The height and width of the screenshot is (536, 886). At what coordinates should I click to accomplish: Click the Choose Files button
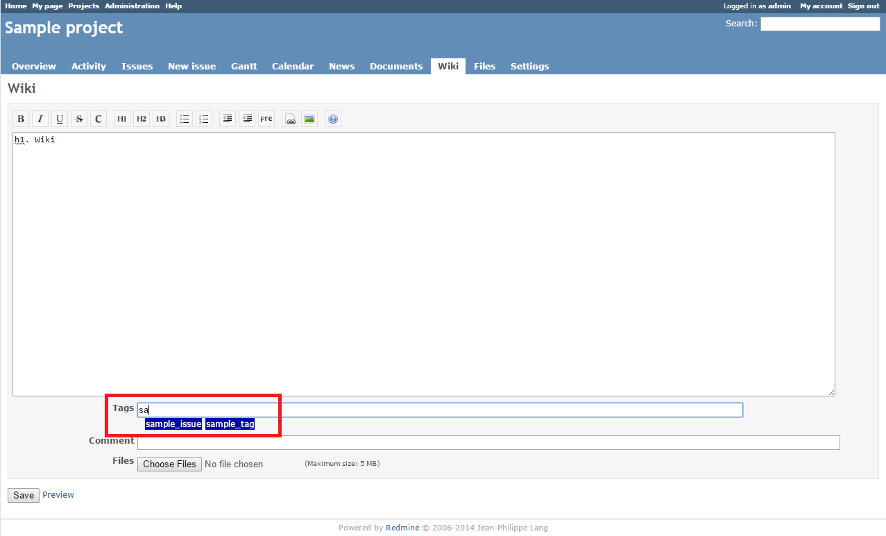(169, 464)
